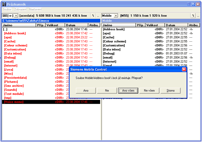Image resolution: width=202 pixels, height=142 pixels.
Task: Click left path bar E:\siemens\m55\Zaloha\Simoco
Action: tap(51, 21)
